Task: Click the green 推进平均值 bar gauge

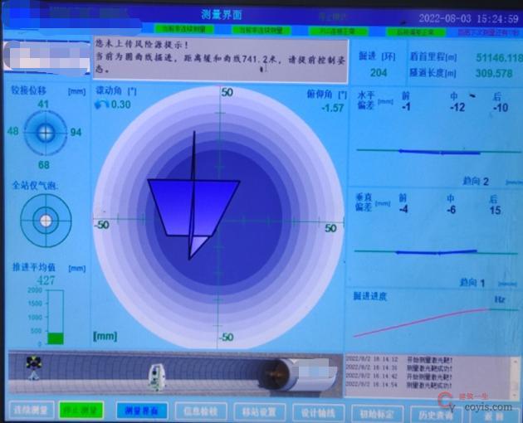Action: tap(56, 317)
